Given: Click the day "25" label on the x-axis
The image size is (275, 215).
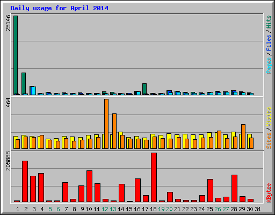Looking at the screenshot, I should [x=209, y=209].
